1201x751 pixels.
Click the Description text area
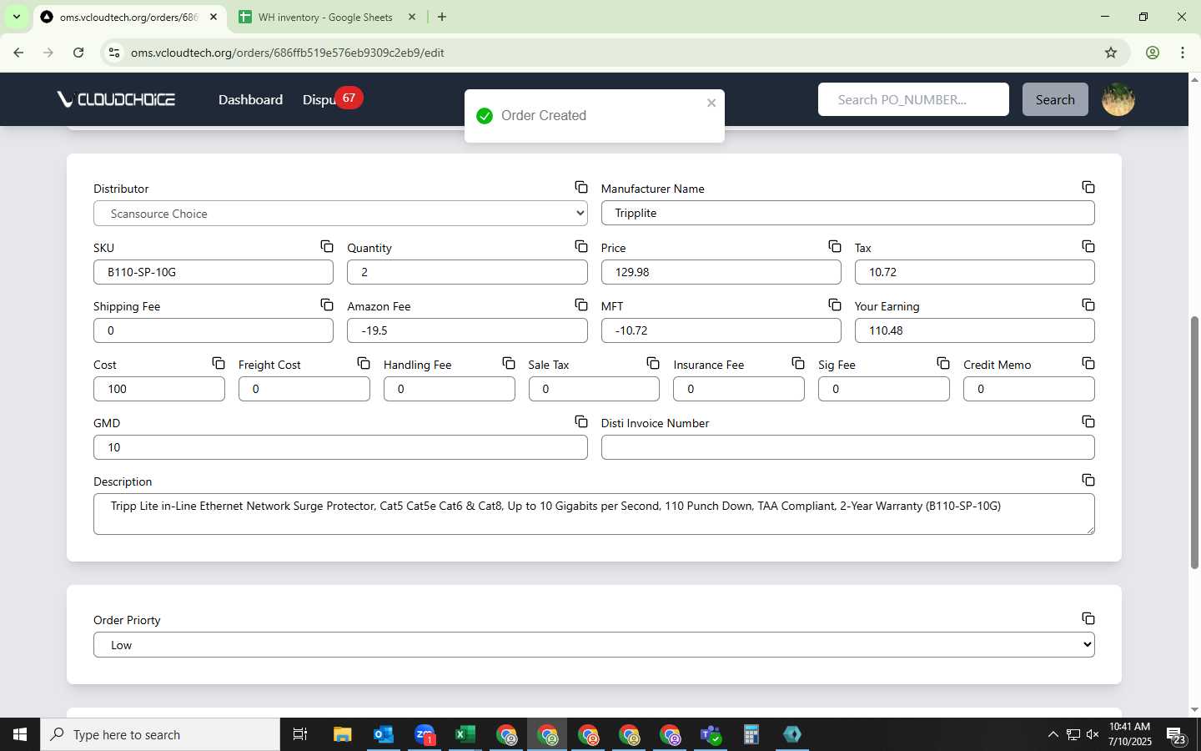(594, 514)
